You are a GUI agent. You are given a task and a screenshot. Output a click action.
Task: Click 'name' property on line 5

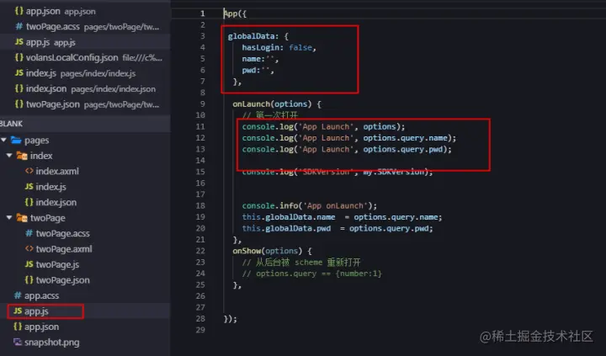251,59
